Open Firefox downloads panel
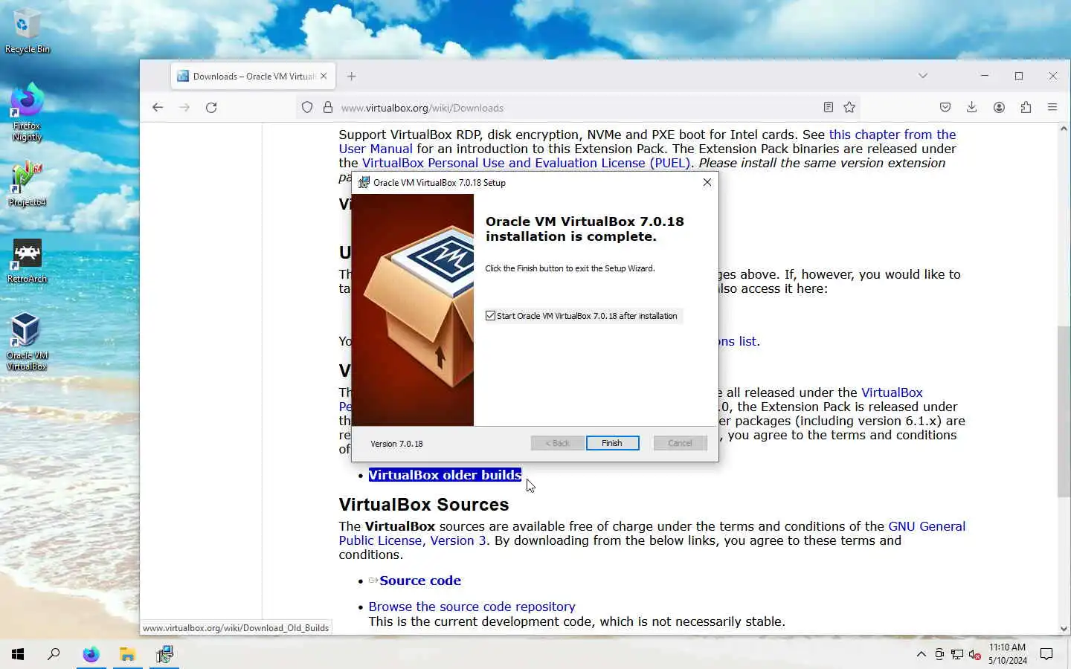 point(972,108)
